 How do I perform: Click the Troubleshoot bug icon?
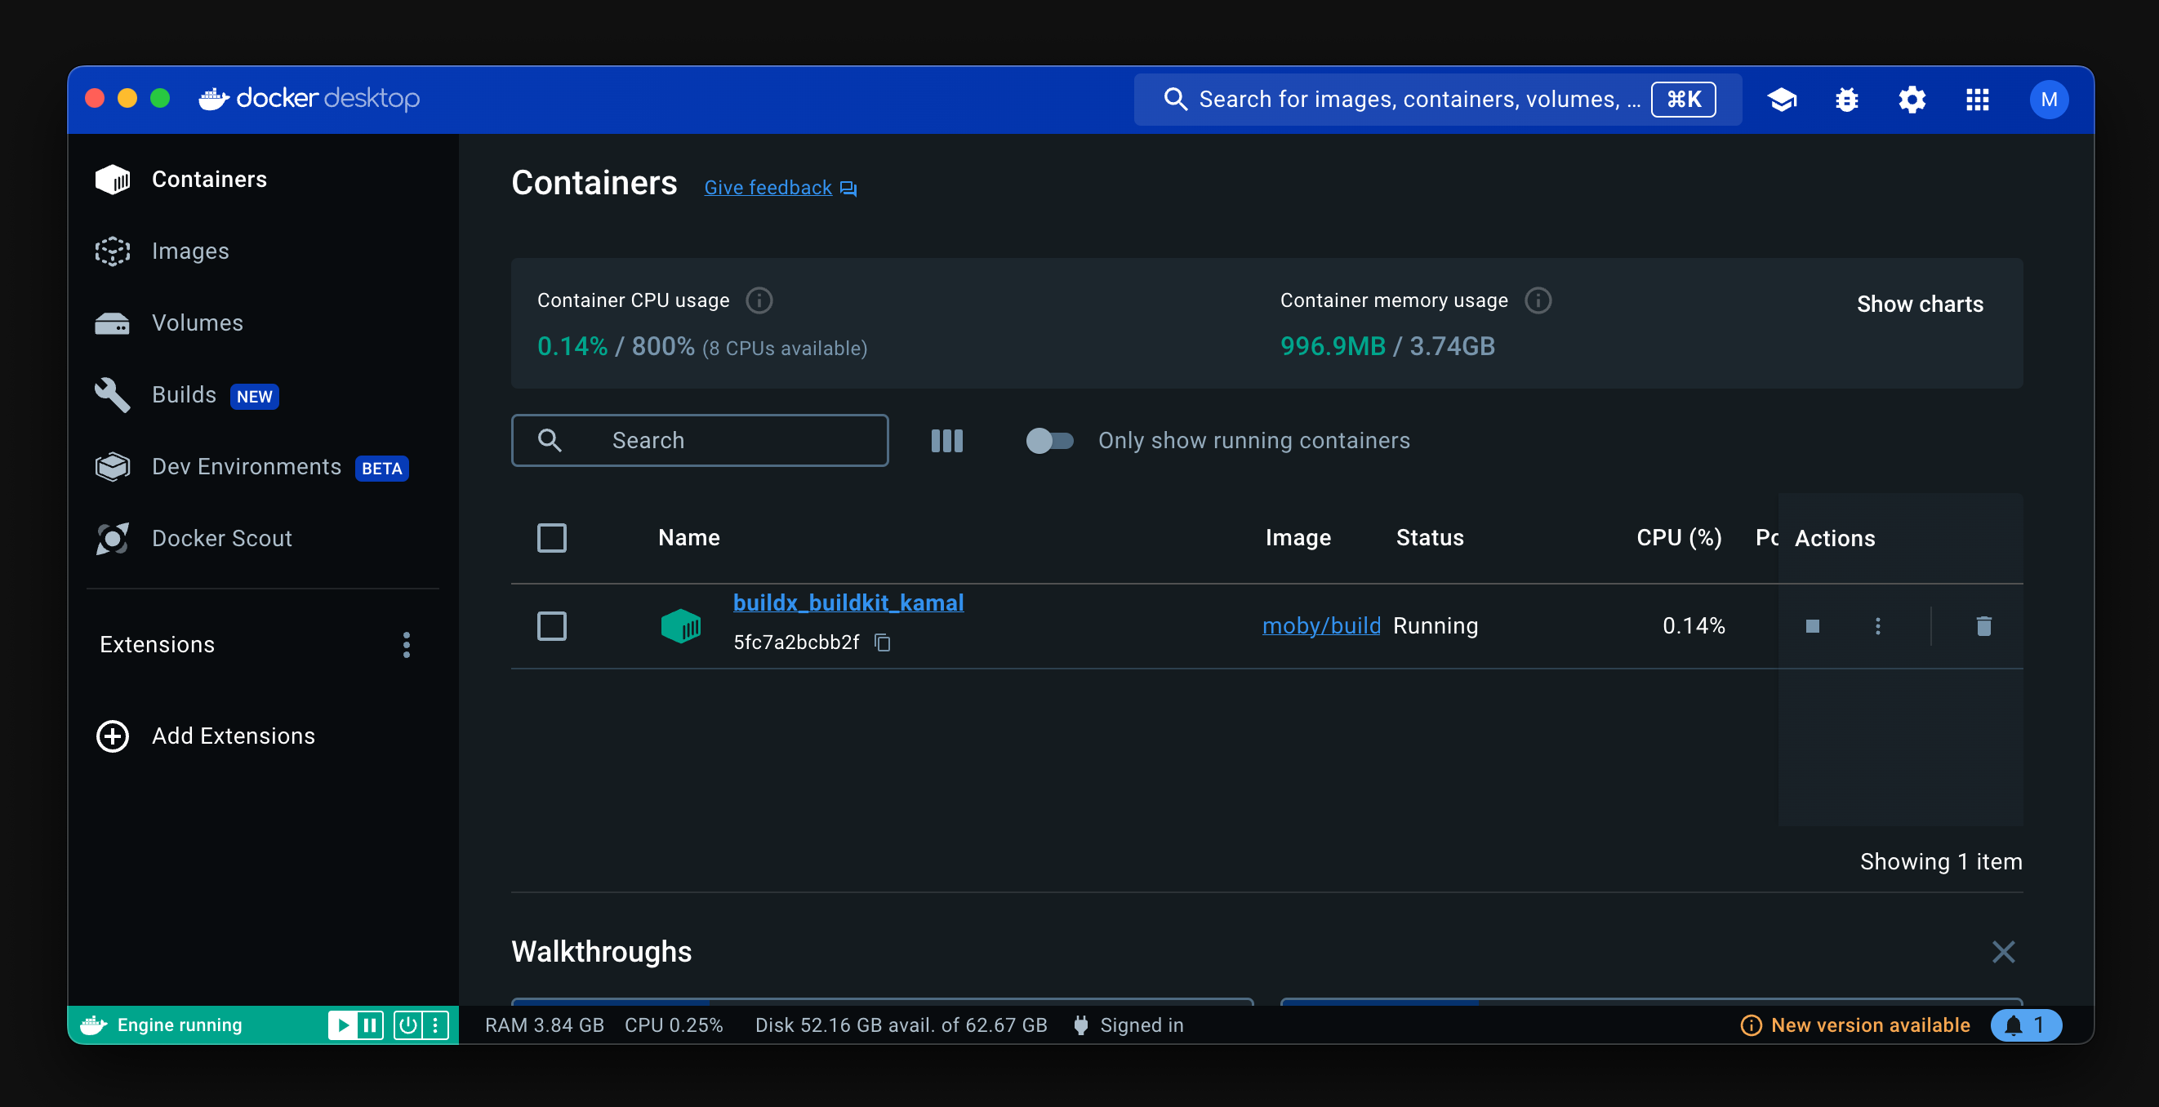coord(1846,100)
